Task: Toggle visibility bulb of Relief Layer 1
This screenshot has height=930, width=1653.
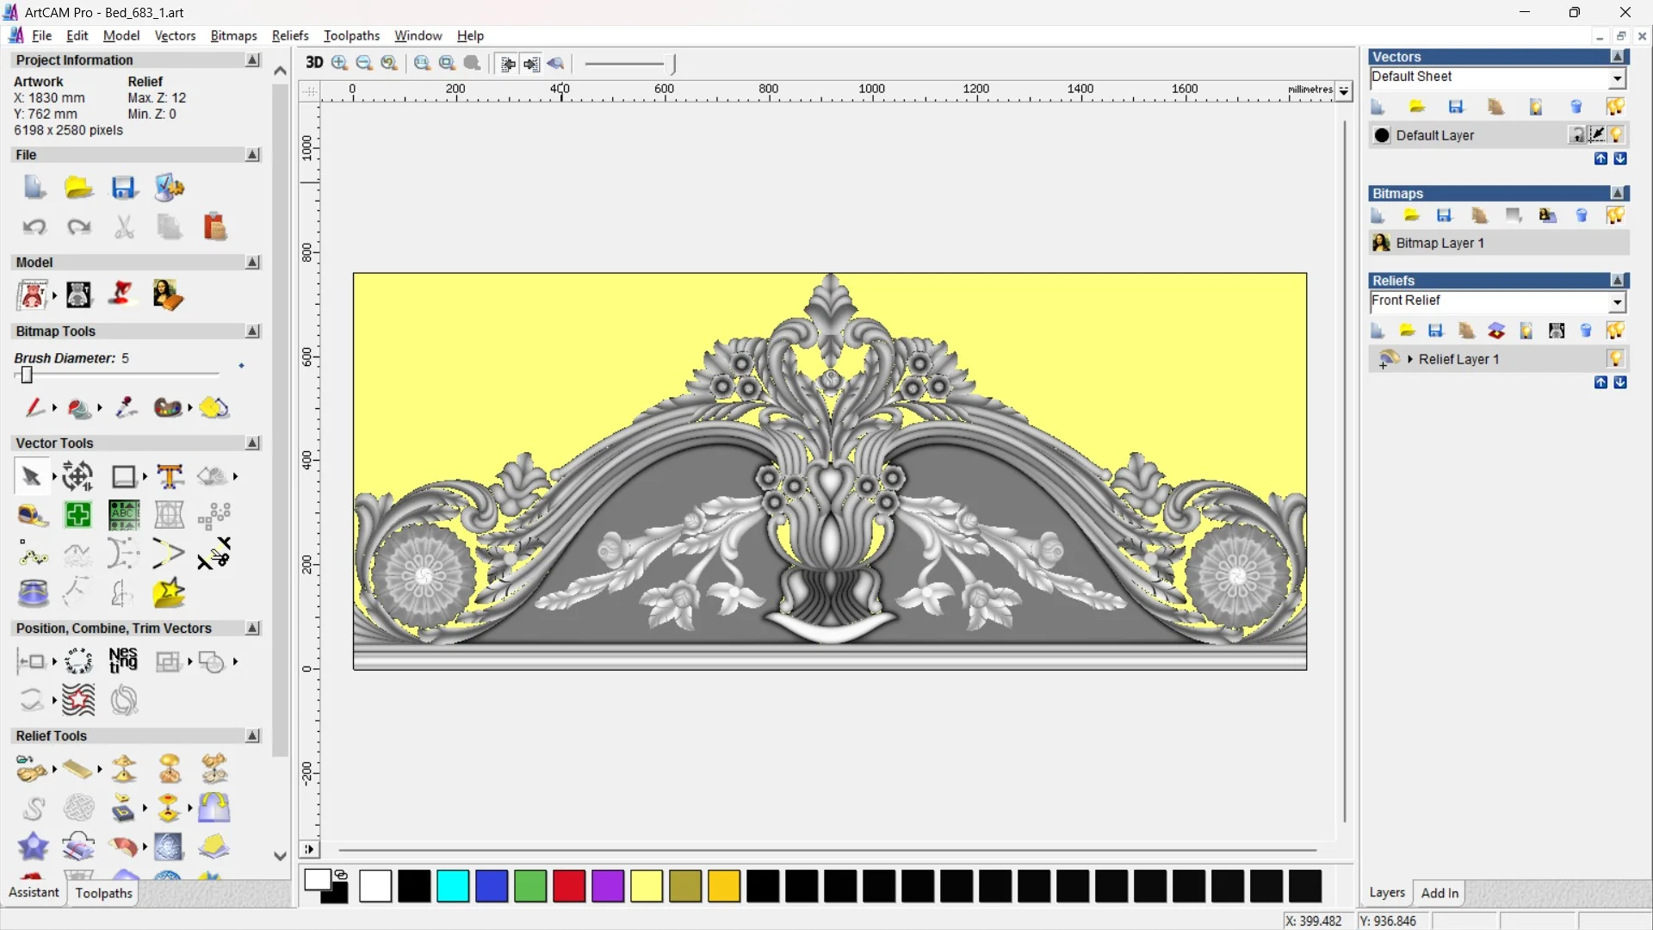Action: click(x=1615, y=358)
